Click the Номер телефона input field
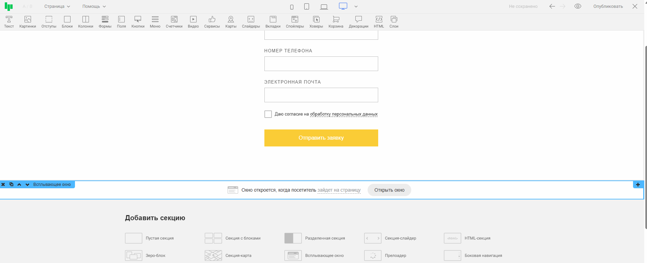Screen dimensions: 647x263 tap(321, 64)
